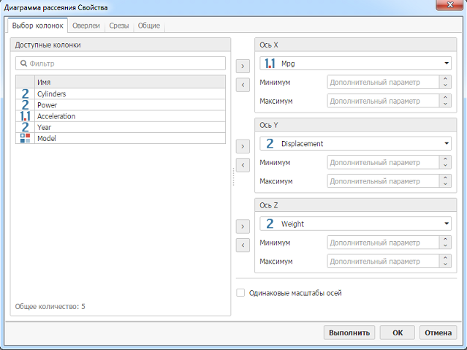Click the Имя column header
467x350 pixels.
click(x=130, y=82)
